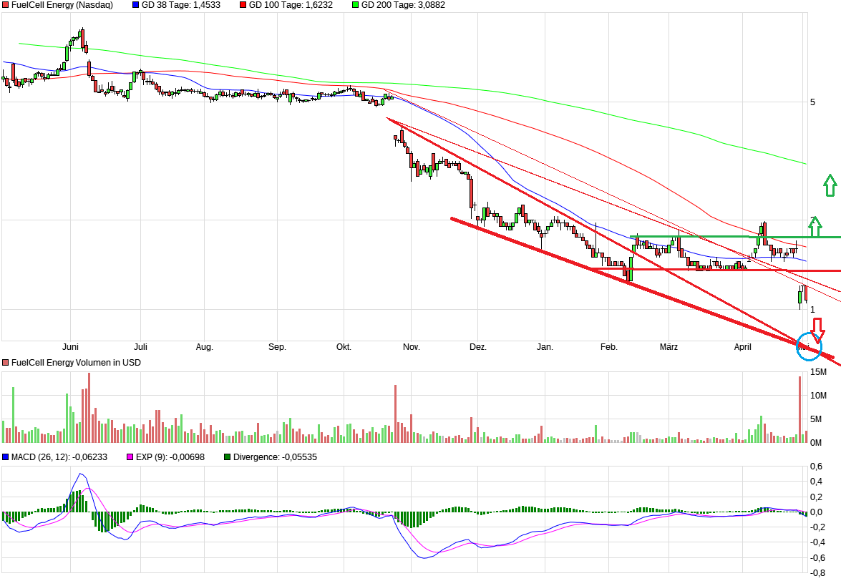Image resolution: width=841 pixels, height=581 pixels.
Task: Click the FuelCell Energy Volumen legend icon
Action: pos(5,363)
